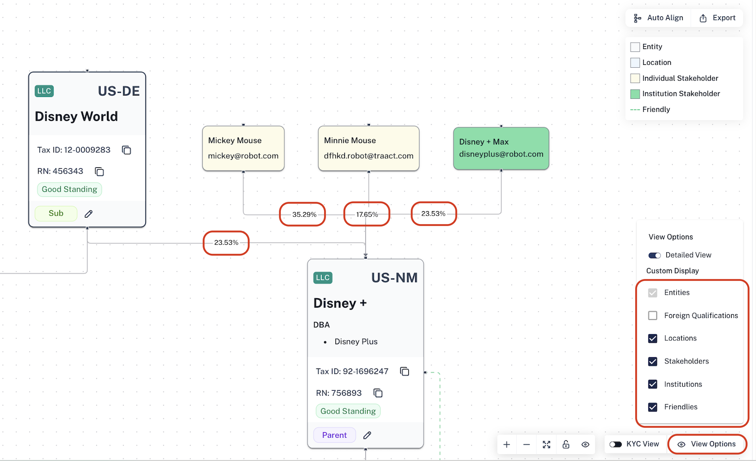Enable Foreign Qualifications checkbox
756x461 pixels.
click(653, 316)
